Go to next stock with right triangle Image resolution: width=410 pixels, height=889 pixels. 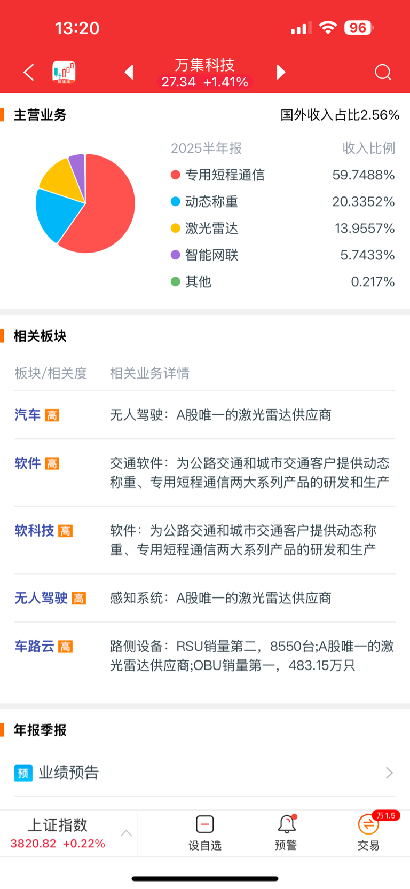[x=281, y=72]
